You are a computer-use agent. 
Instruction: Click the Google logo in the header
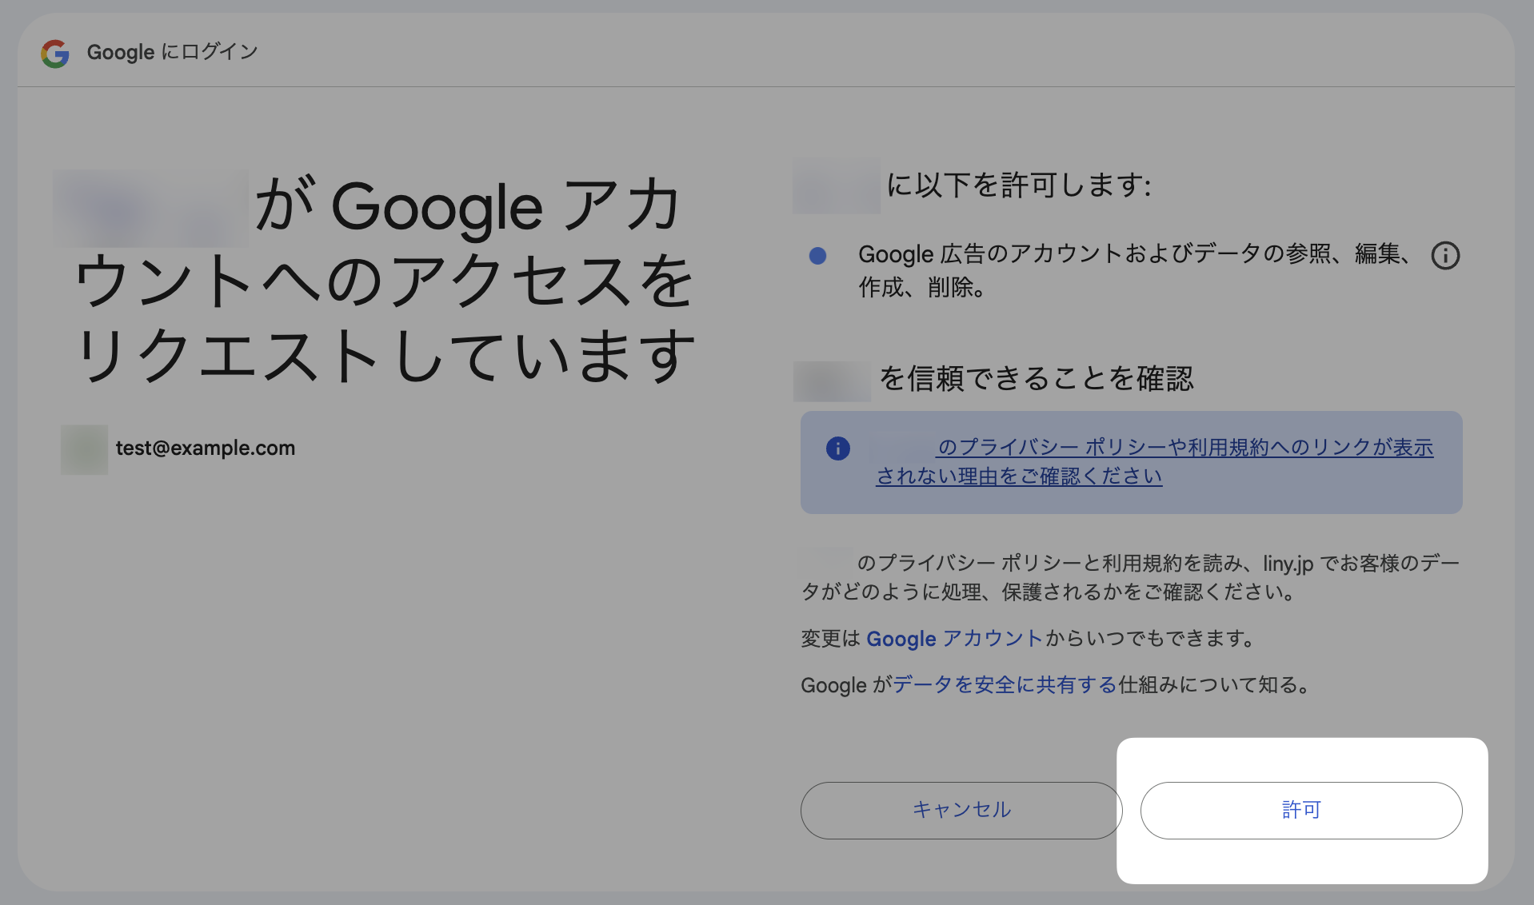(55, 53)
